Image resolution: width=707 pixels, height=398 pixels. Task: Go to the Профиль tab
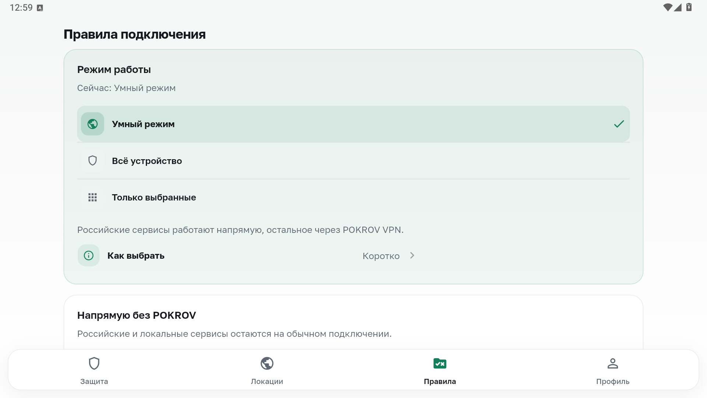(x=613, y=370)
